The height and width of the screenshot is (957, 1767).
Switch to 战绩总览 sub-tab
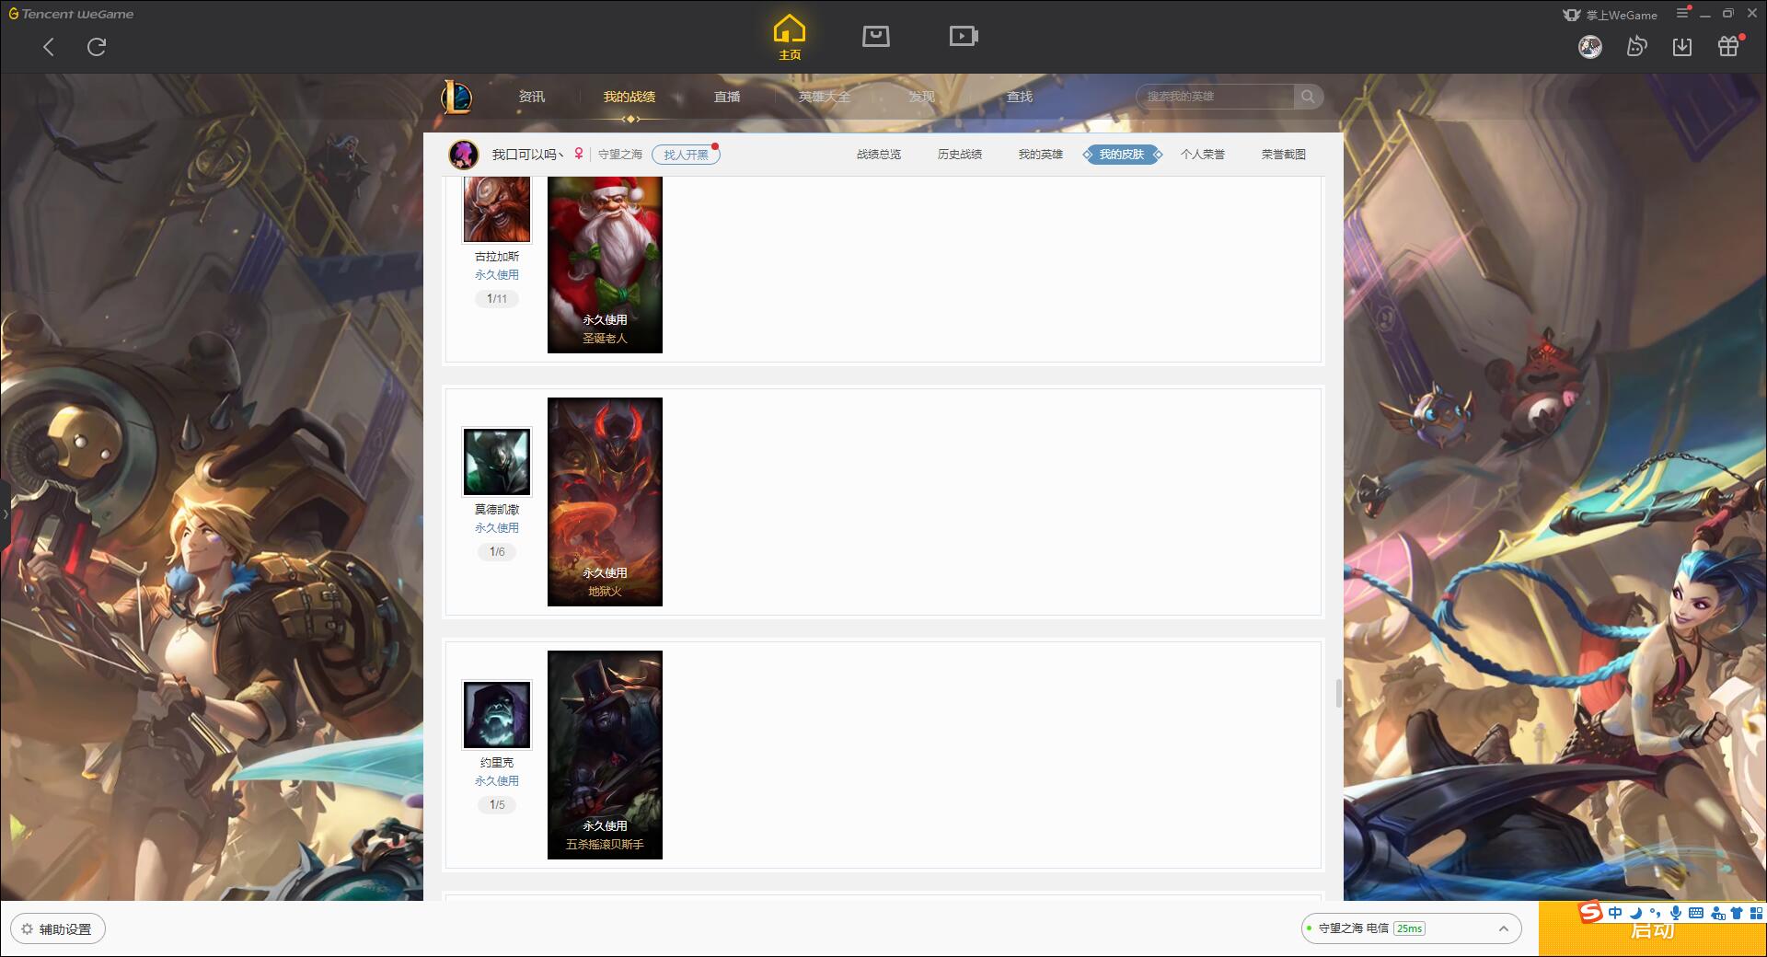point(879,155)
